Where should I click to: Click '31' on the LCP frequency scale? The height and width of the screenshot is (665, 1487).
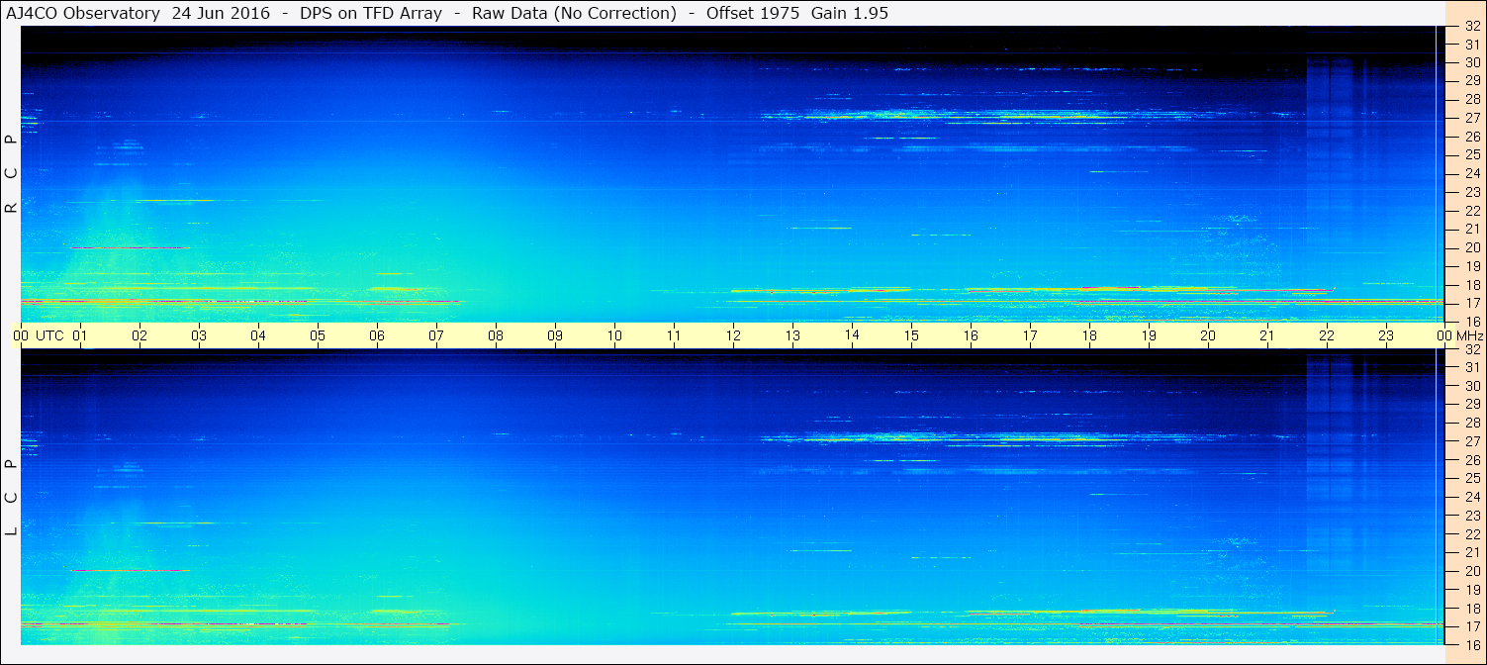(x=1472, y=367)
